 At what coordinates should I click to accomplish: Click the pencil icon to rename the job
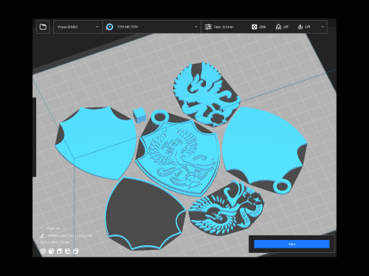click(x=42, y=235)
